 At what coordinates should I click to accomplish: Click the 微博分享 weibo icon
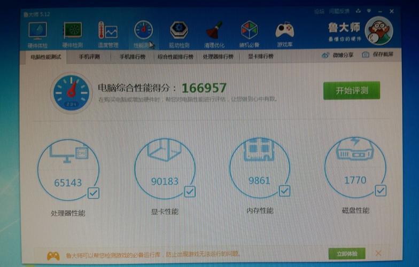325,56
